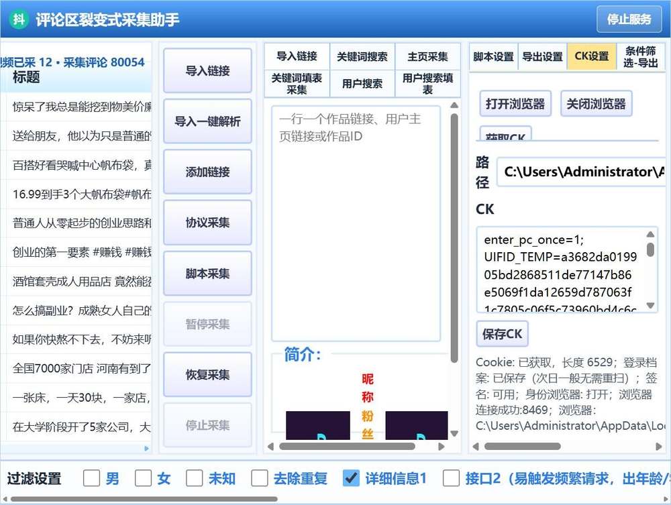This screenshot has width=671, height=505.
Task: Enable the 女 filter checkbox
Action: pos(143,478)
